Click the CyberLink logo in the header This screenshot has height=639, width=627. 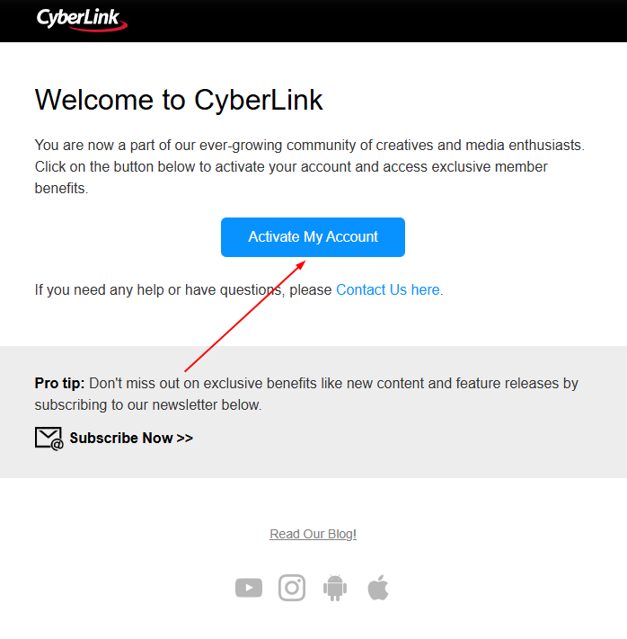click(82, 20)
